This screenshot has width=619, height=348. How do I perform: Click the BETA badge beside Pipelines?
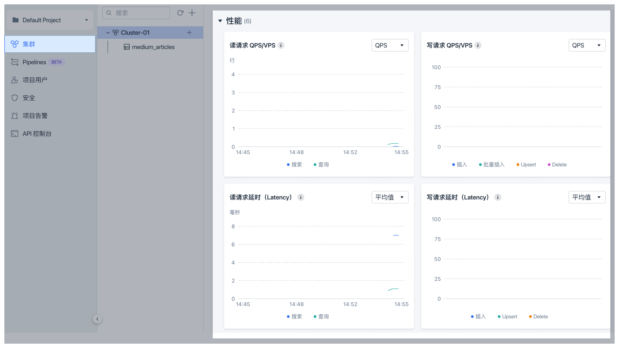point(56,62)
